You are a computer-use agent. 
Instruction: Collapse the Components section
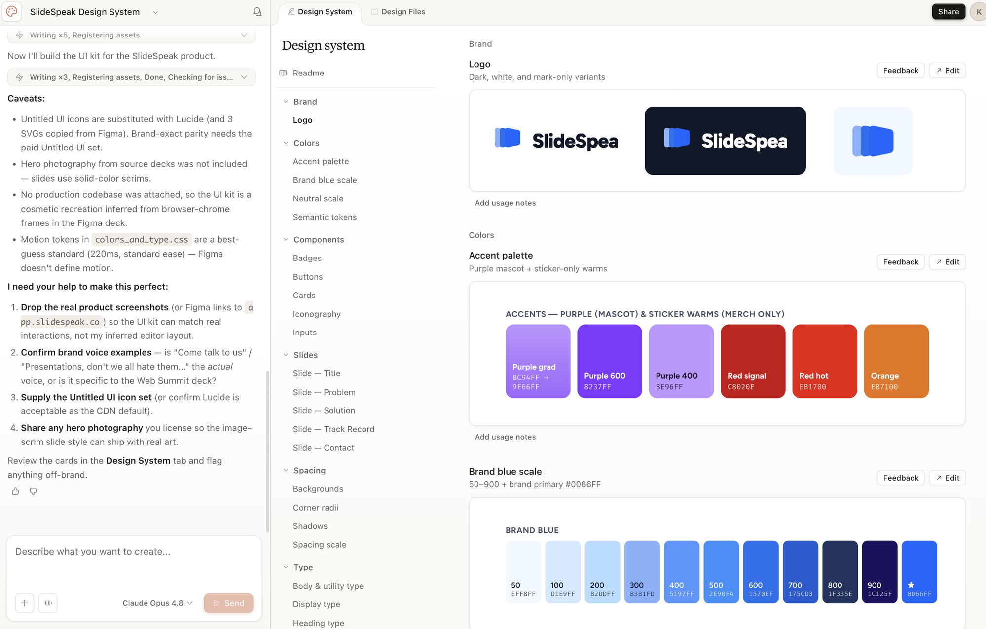tap(286, 240)
